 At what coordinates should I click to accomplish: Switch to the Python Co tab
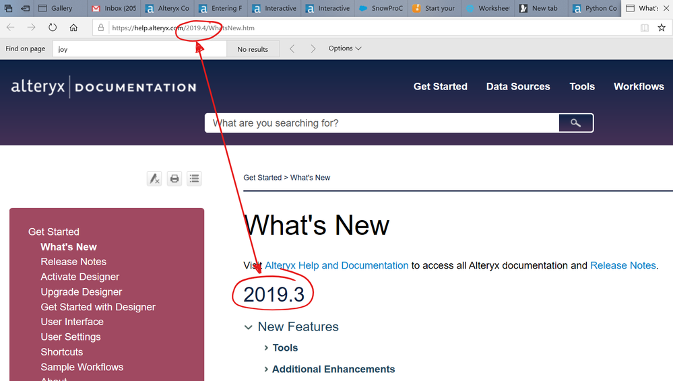click(594, 8)
